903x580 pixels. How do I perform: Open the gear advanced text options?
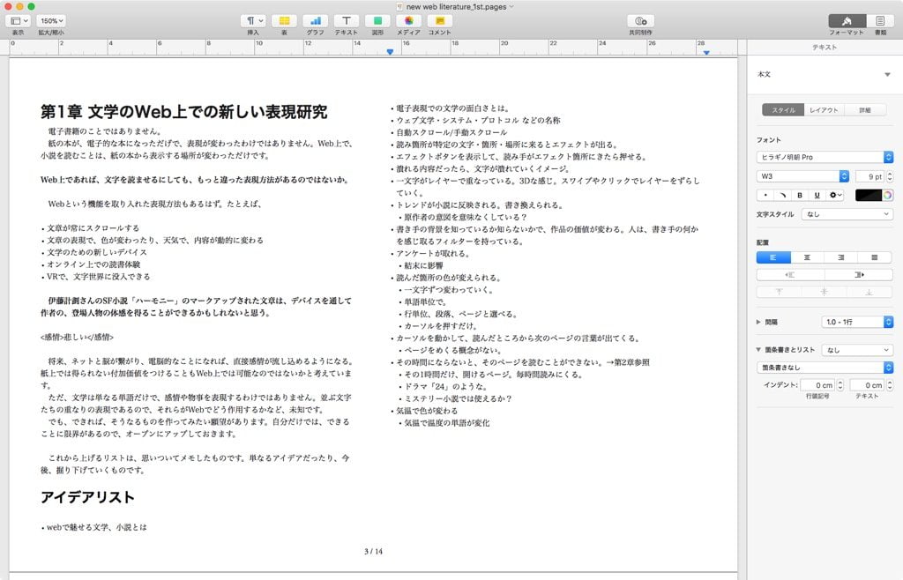(835, 195)
